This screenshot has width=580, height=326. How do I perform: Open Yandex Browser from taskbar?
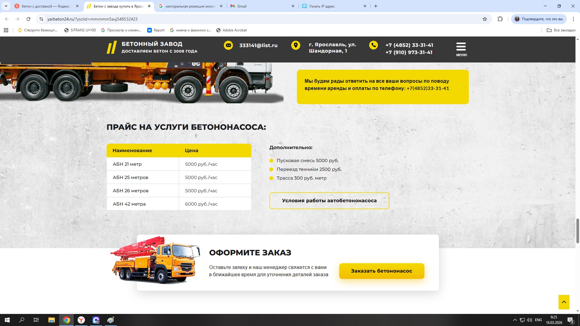click(x=81, y=320)
